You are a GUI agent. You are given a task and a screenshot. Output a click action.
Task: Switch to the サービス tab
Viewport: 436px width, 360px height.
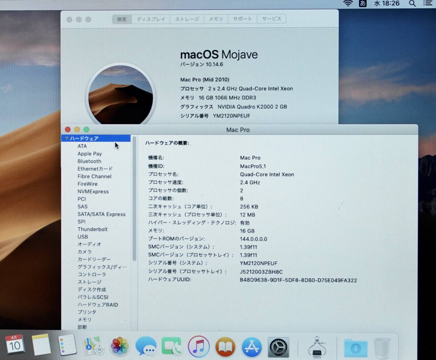(x=272, y=19)
